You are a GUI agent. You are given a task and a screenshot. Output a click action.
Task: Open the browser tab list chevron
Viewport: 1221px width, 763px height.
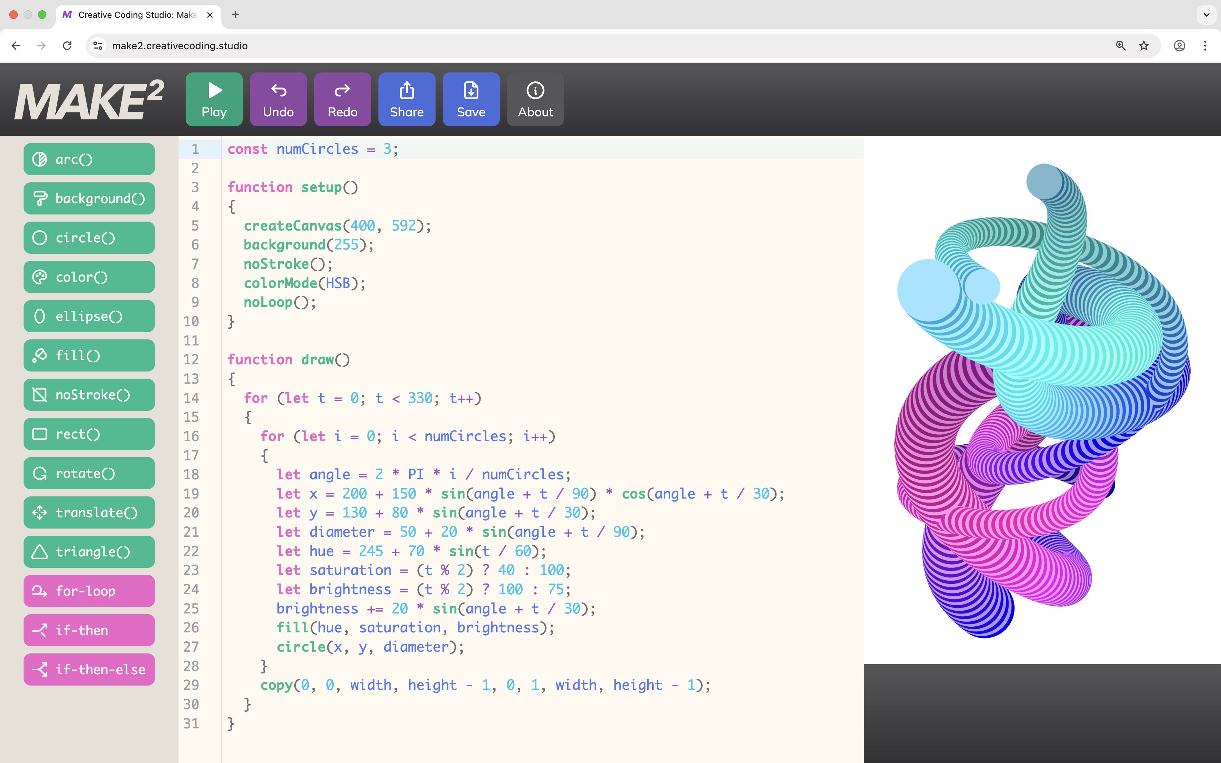(1206, 15)
